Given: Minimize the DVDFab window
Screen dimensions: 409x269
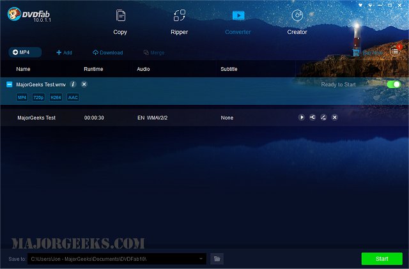Looking at the screenshot, I should [x=380, y=5].
